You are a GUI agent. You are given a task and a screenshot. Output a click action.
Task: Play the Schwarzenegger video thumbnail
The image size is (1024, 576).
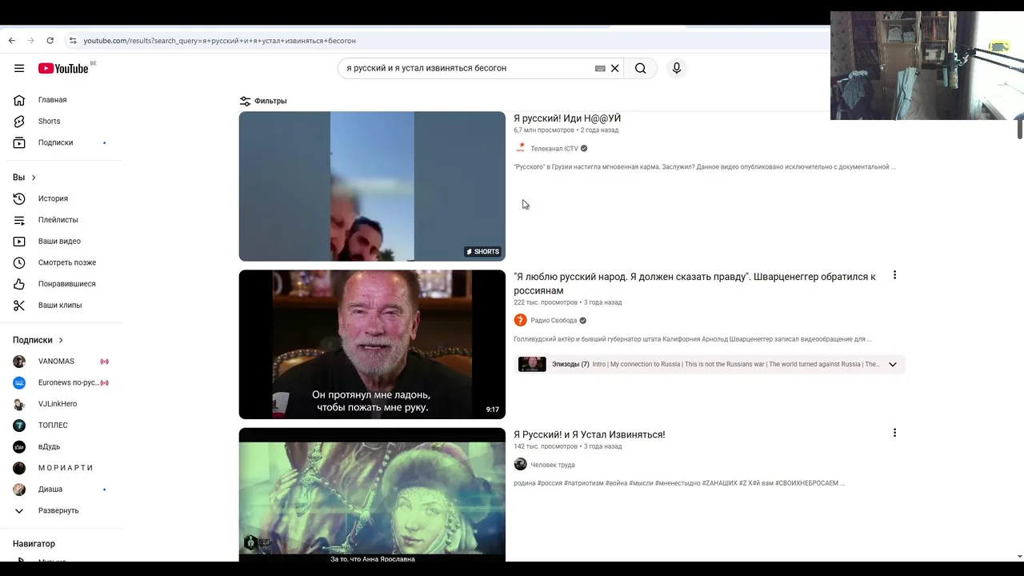[x=372, y=344]
